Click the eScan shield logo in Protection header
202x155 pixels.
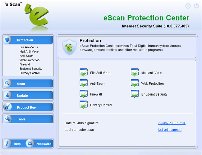[x=69, y=47]
